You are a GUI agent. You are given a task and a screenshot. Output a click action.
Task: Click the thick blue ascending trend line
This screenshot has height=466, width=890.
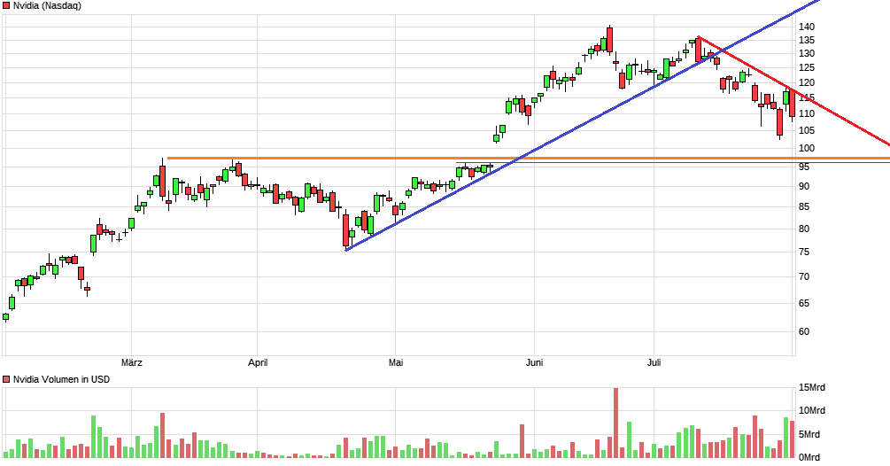[583, 126]
